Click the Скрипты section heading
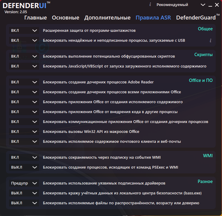The height and width of the screenshot is (216, 222). click(203, 55)
